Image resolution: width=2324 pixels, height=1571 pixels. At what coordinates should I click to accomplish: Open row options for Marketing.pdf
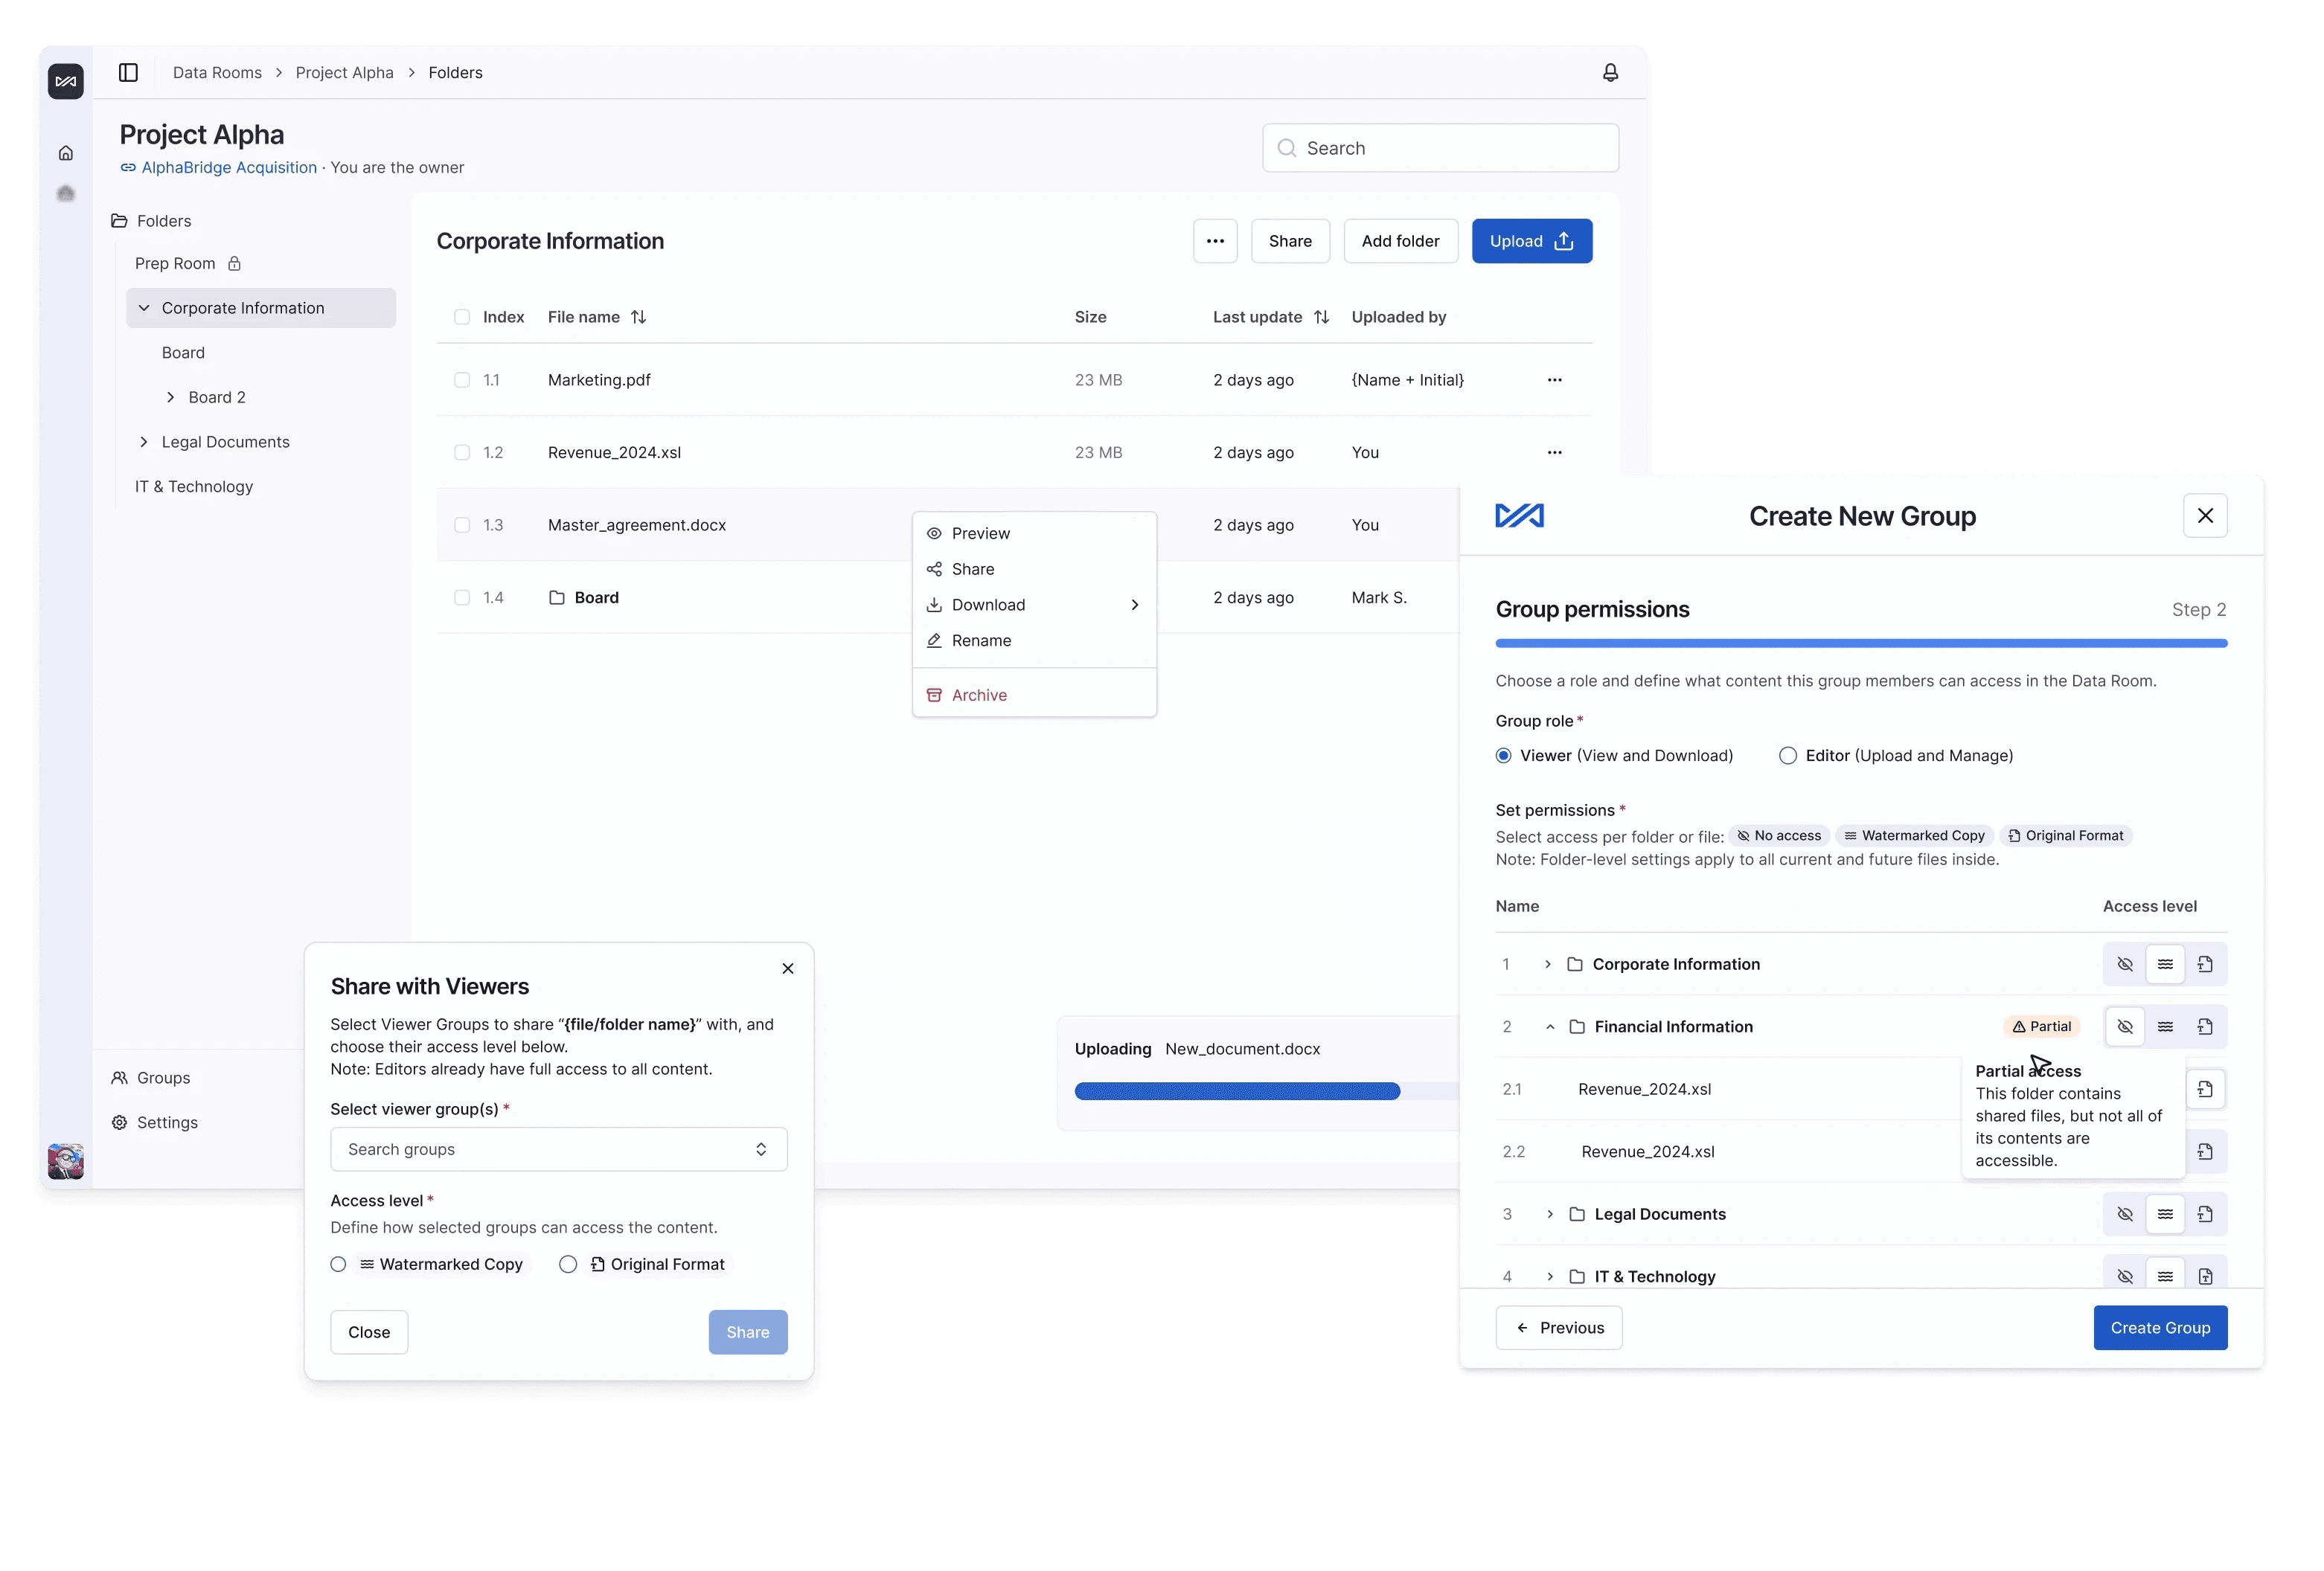click(1554, 380)
